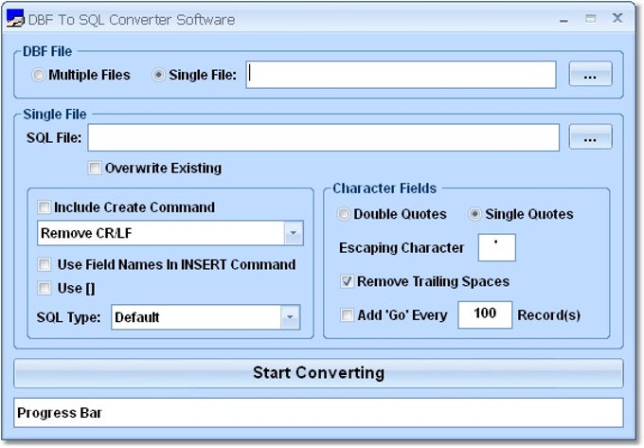
Task: Enable the Overwrite Existing checkbox
Action: pos(95,169)
